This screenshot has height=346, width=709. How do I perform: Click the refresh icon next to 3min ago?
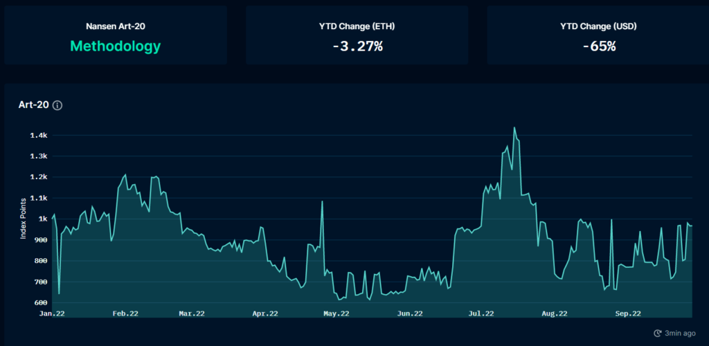coord(657,333)
